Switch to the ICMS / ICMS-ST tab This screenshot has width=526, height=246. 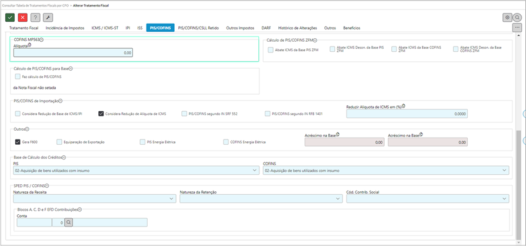104,28
